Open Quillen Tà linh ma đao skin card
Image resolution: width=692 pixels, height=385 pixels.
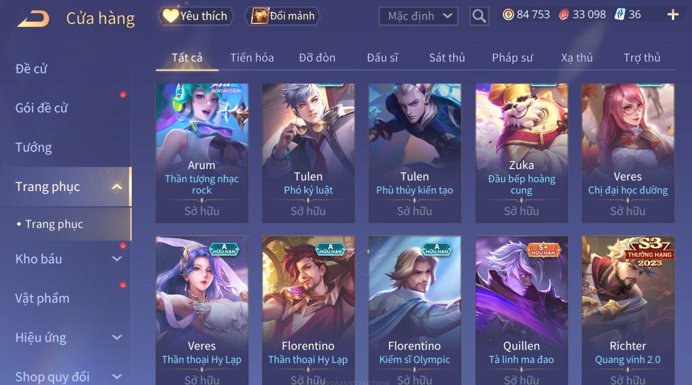tap(521, 310)
